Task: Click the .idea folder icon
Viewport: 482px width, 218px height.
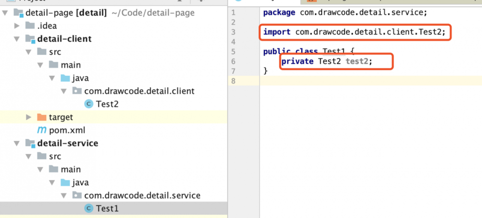Action: [x=30, y=26]
